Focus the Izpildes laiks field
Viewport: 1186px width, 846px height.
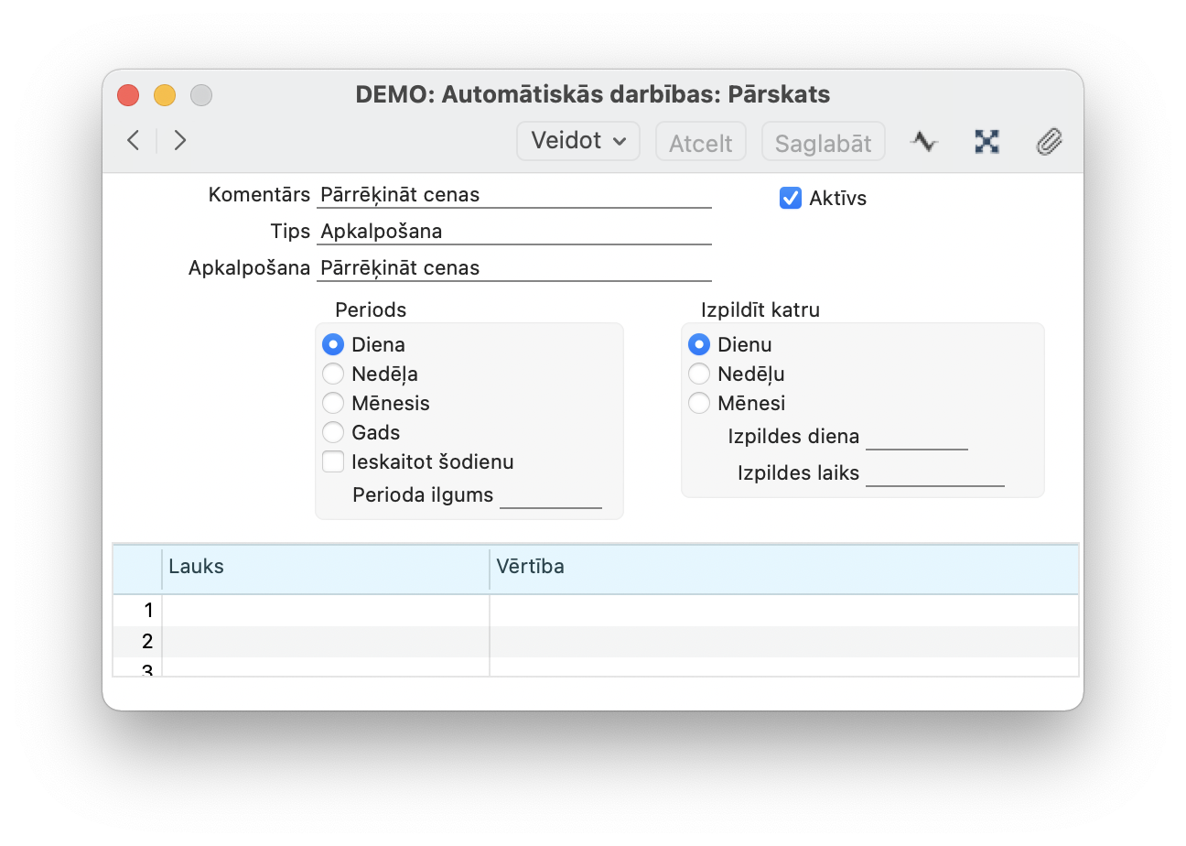point(934,473)
